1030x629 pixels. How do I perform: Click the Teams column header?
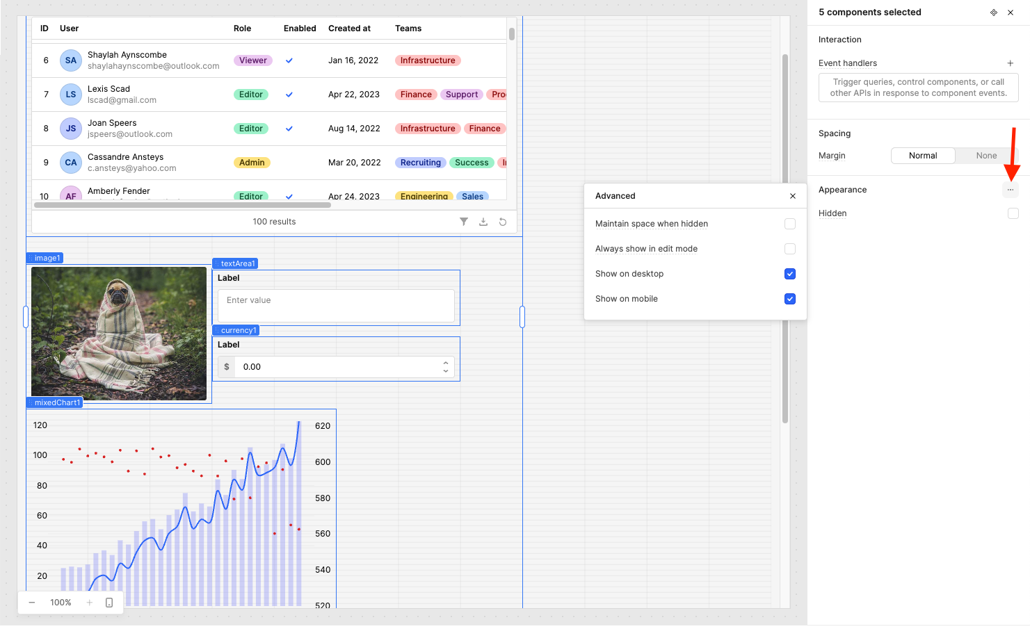click(x=408, y=28)
